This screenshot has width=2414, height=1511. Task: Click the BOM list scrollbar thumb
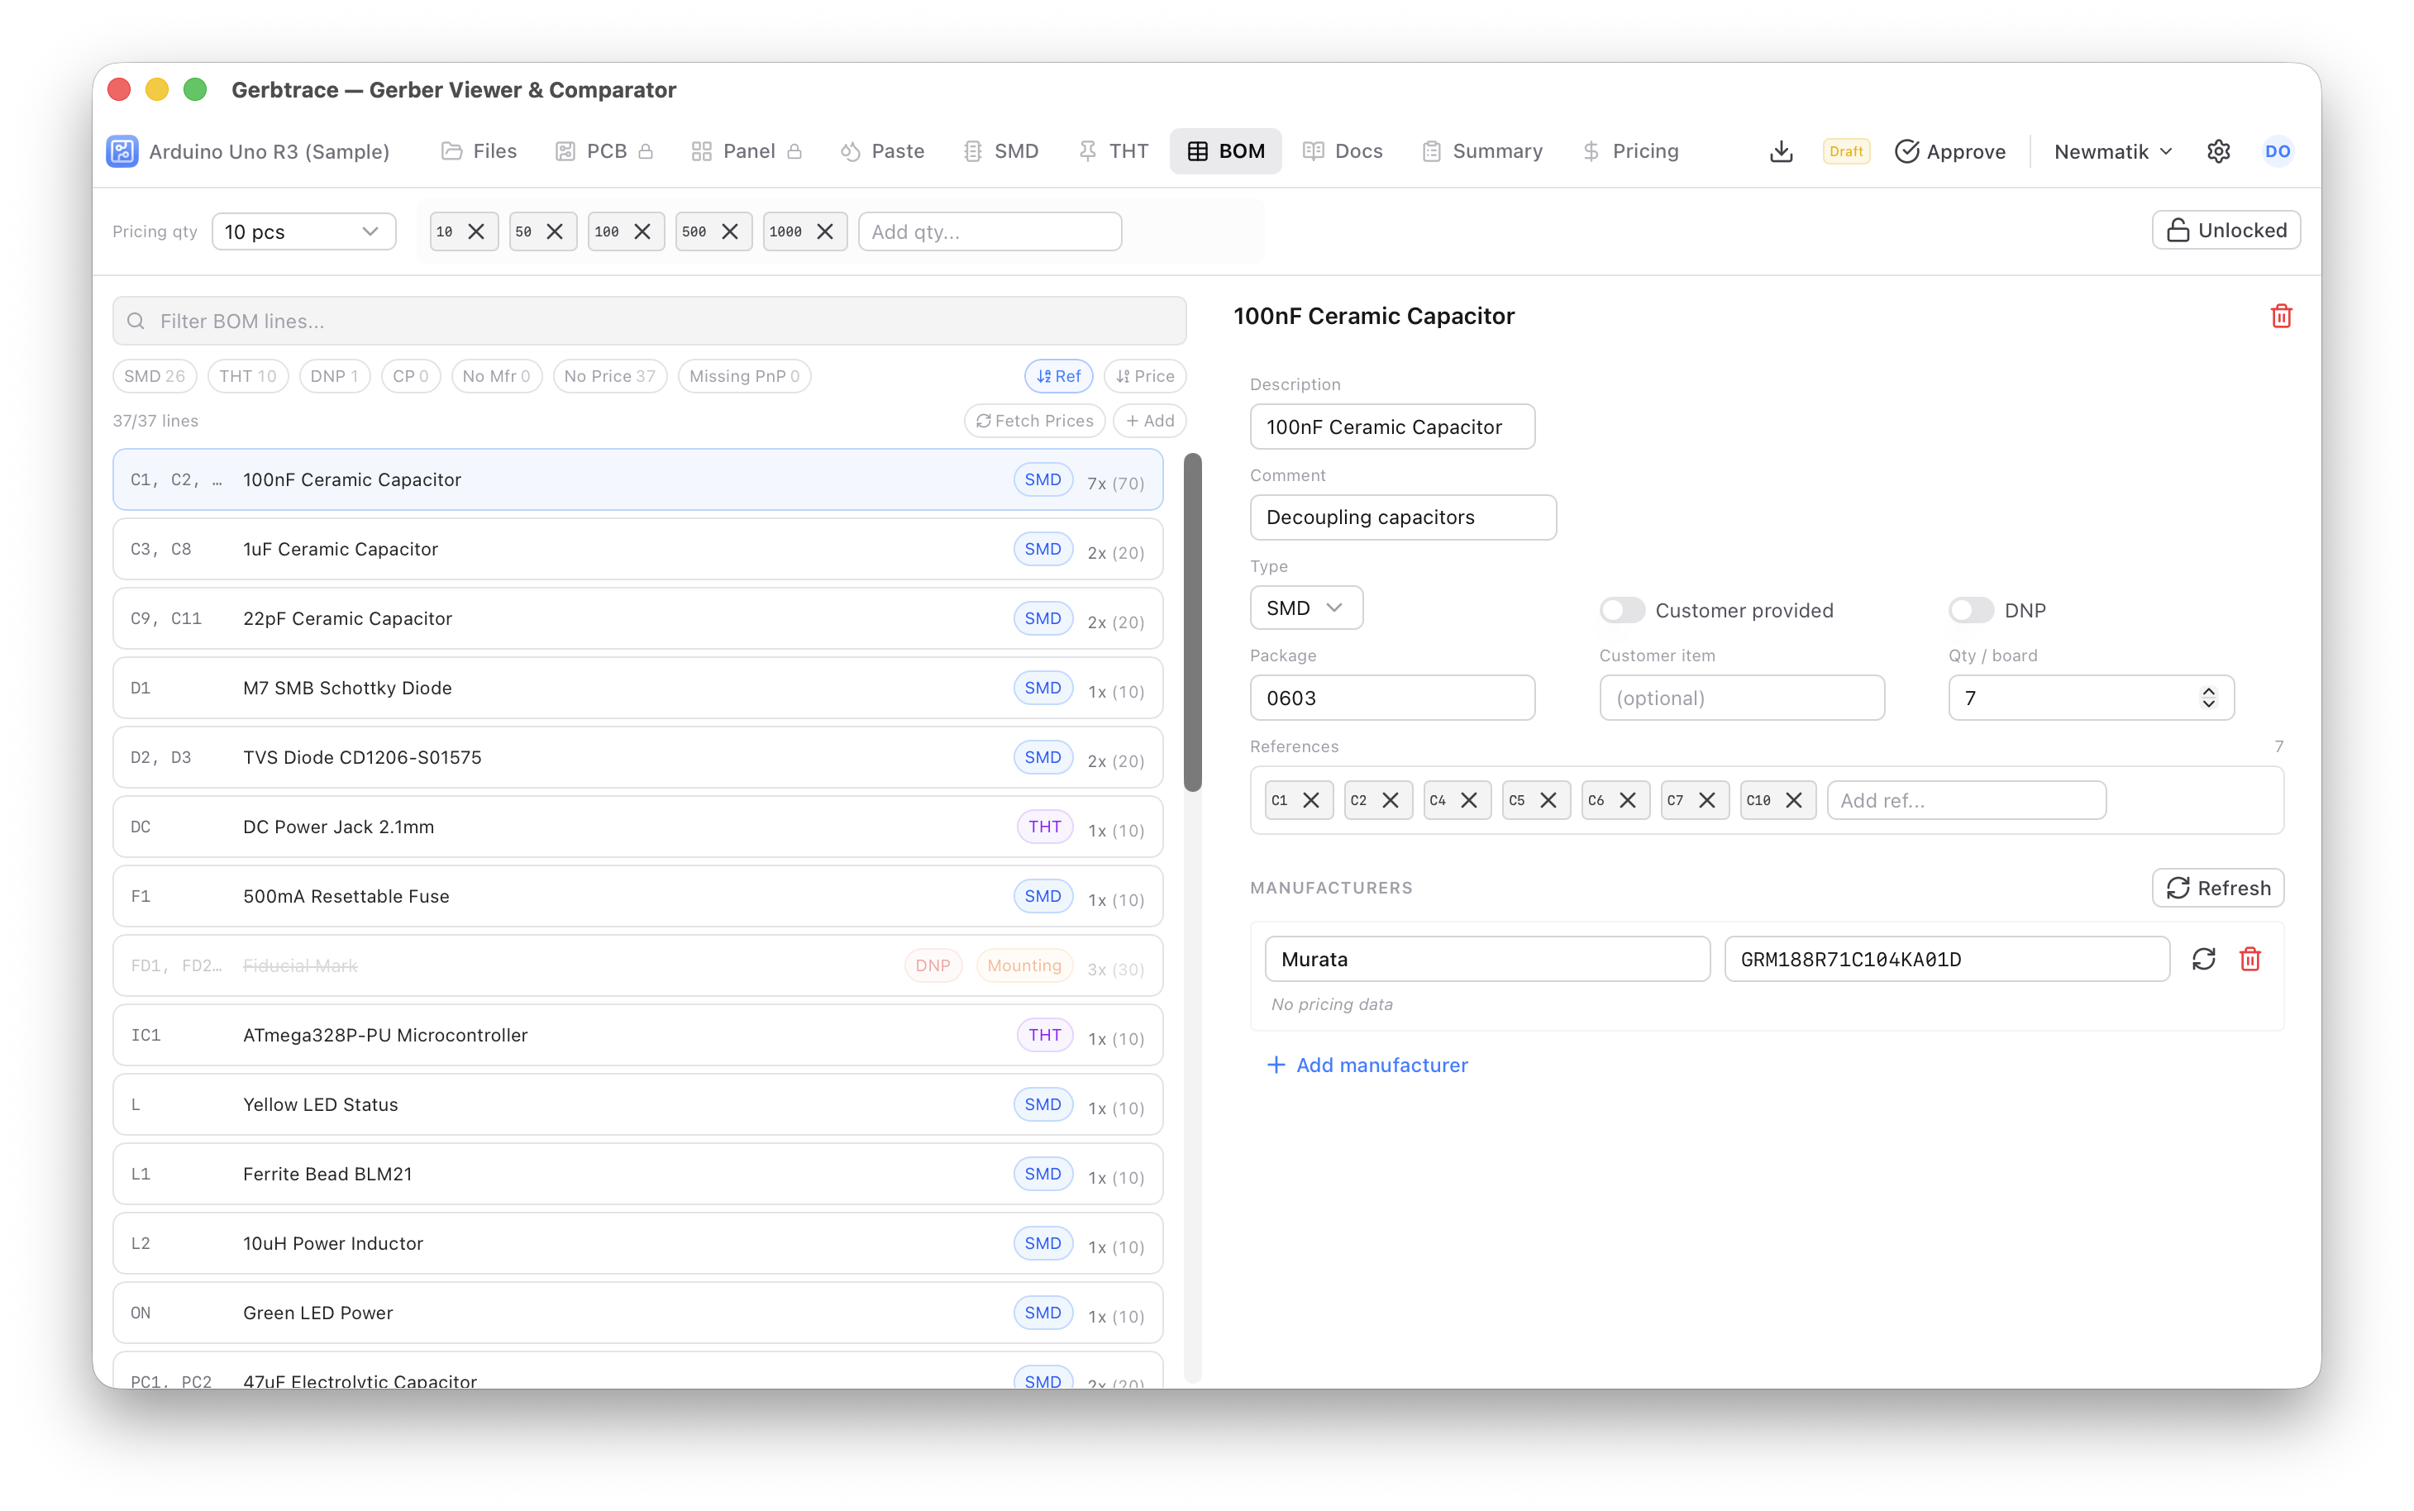[x=1192, y=622]
